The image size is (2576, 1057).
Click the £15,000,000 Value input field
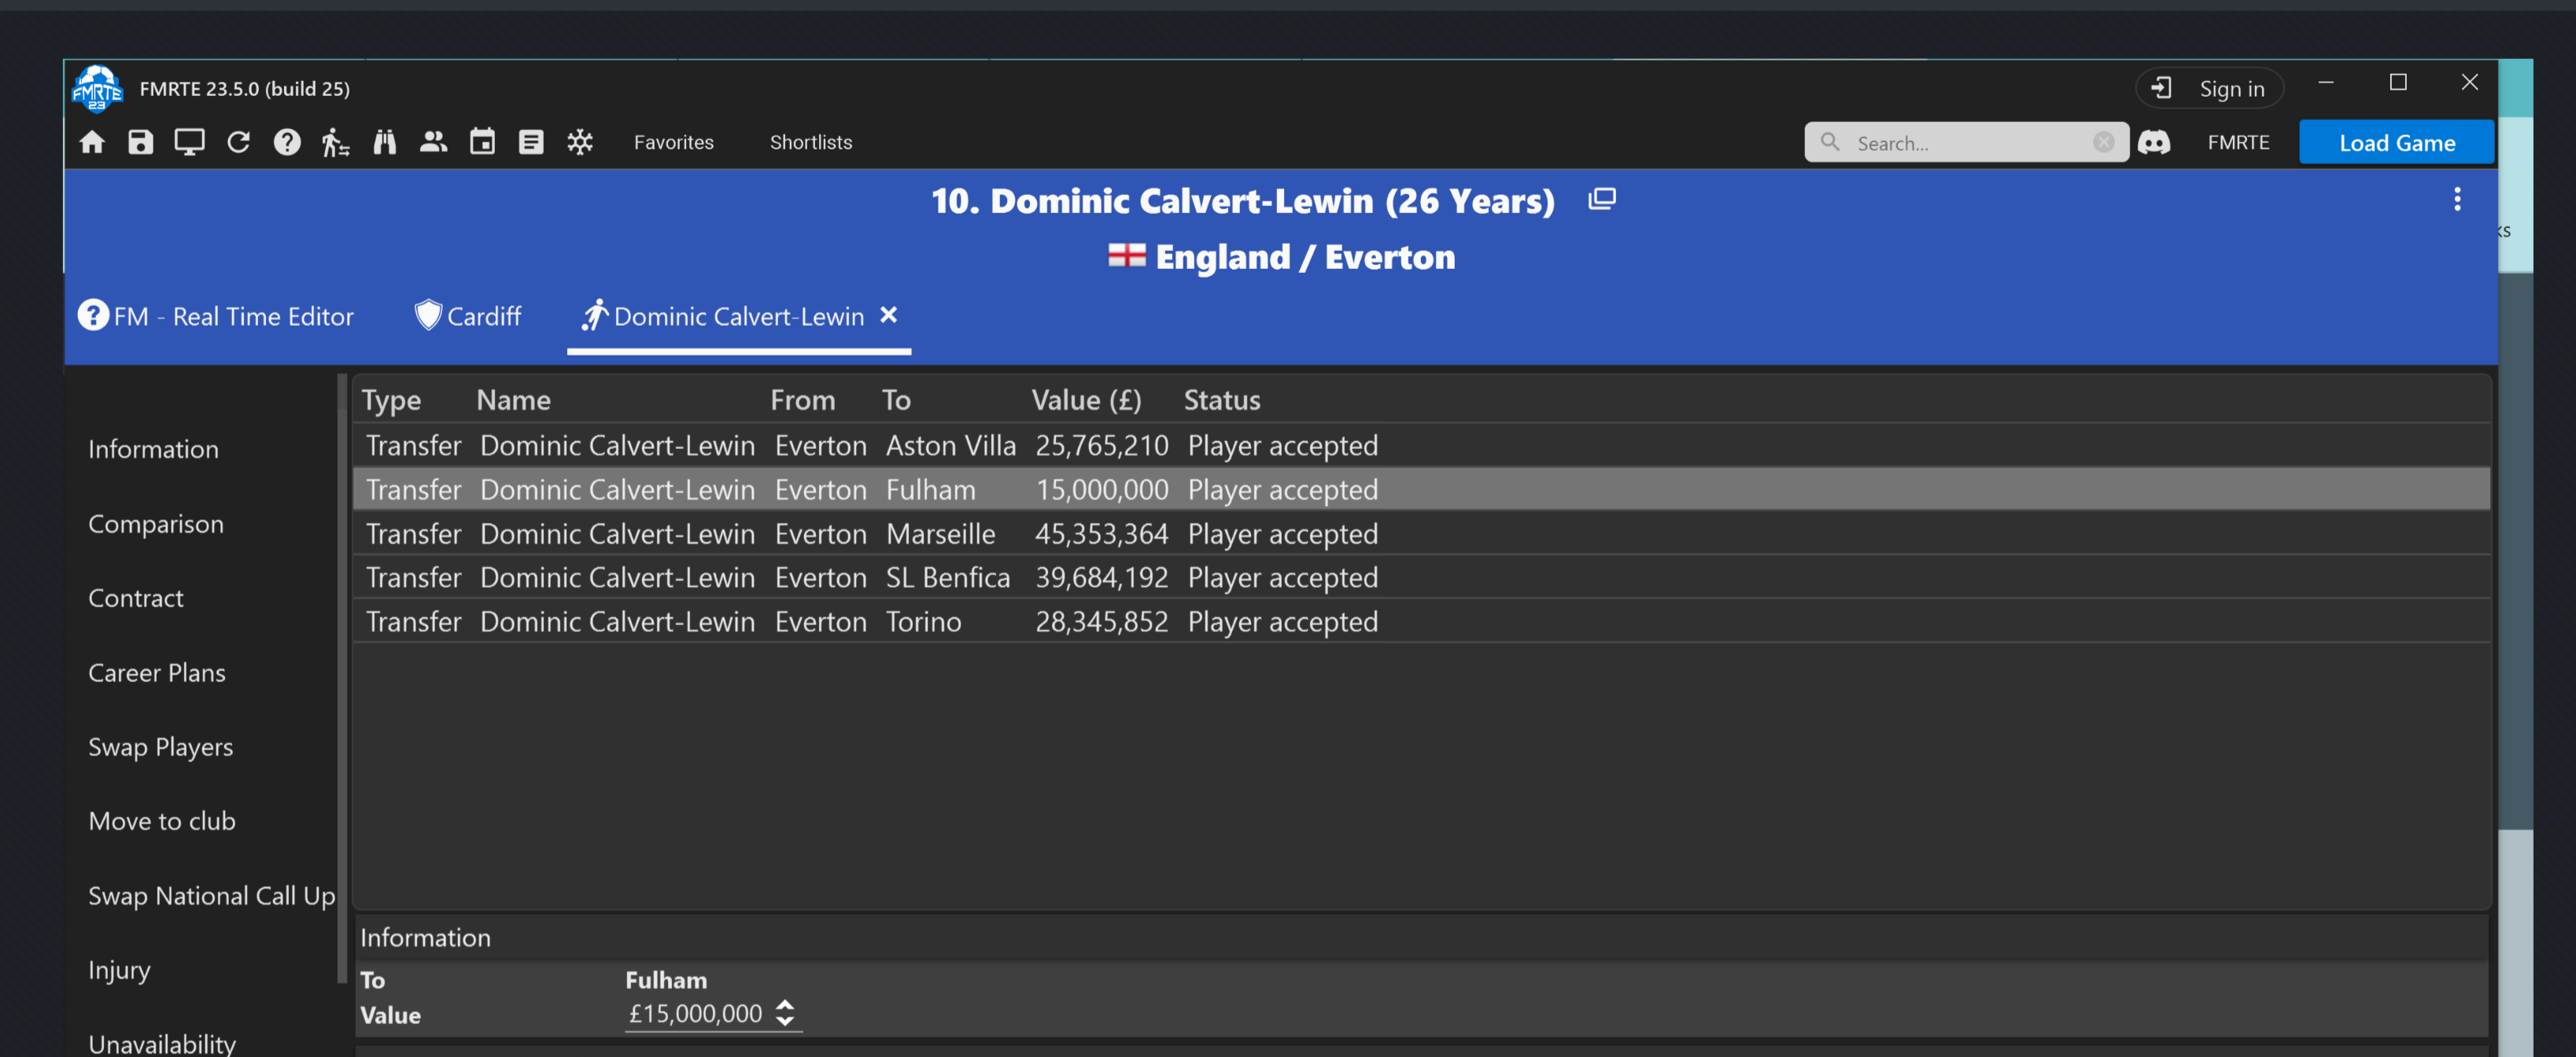click(x=696, y=1013)
